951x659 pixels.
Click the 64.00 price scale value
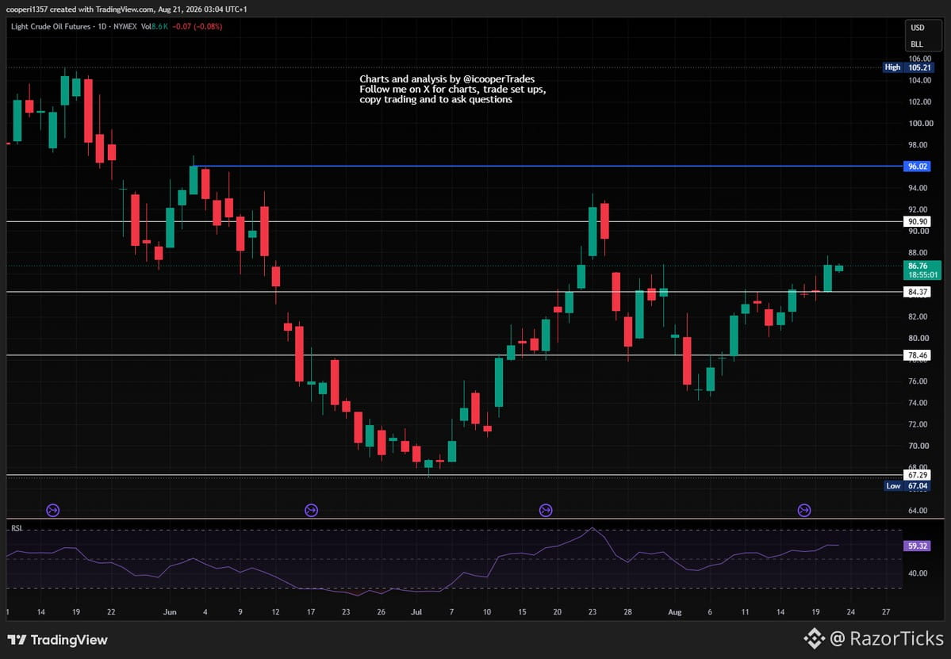click(918, 511)
